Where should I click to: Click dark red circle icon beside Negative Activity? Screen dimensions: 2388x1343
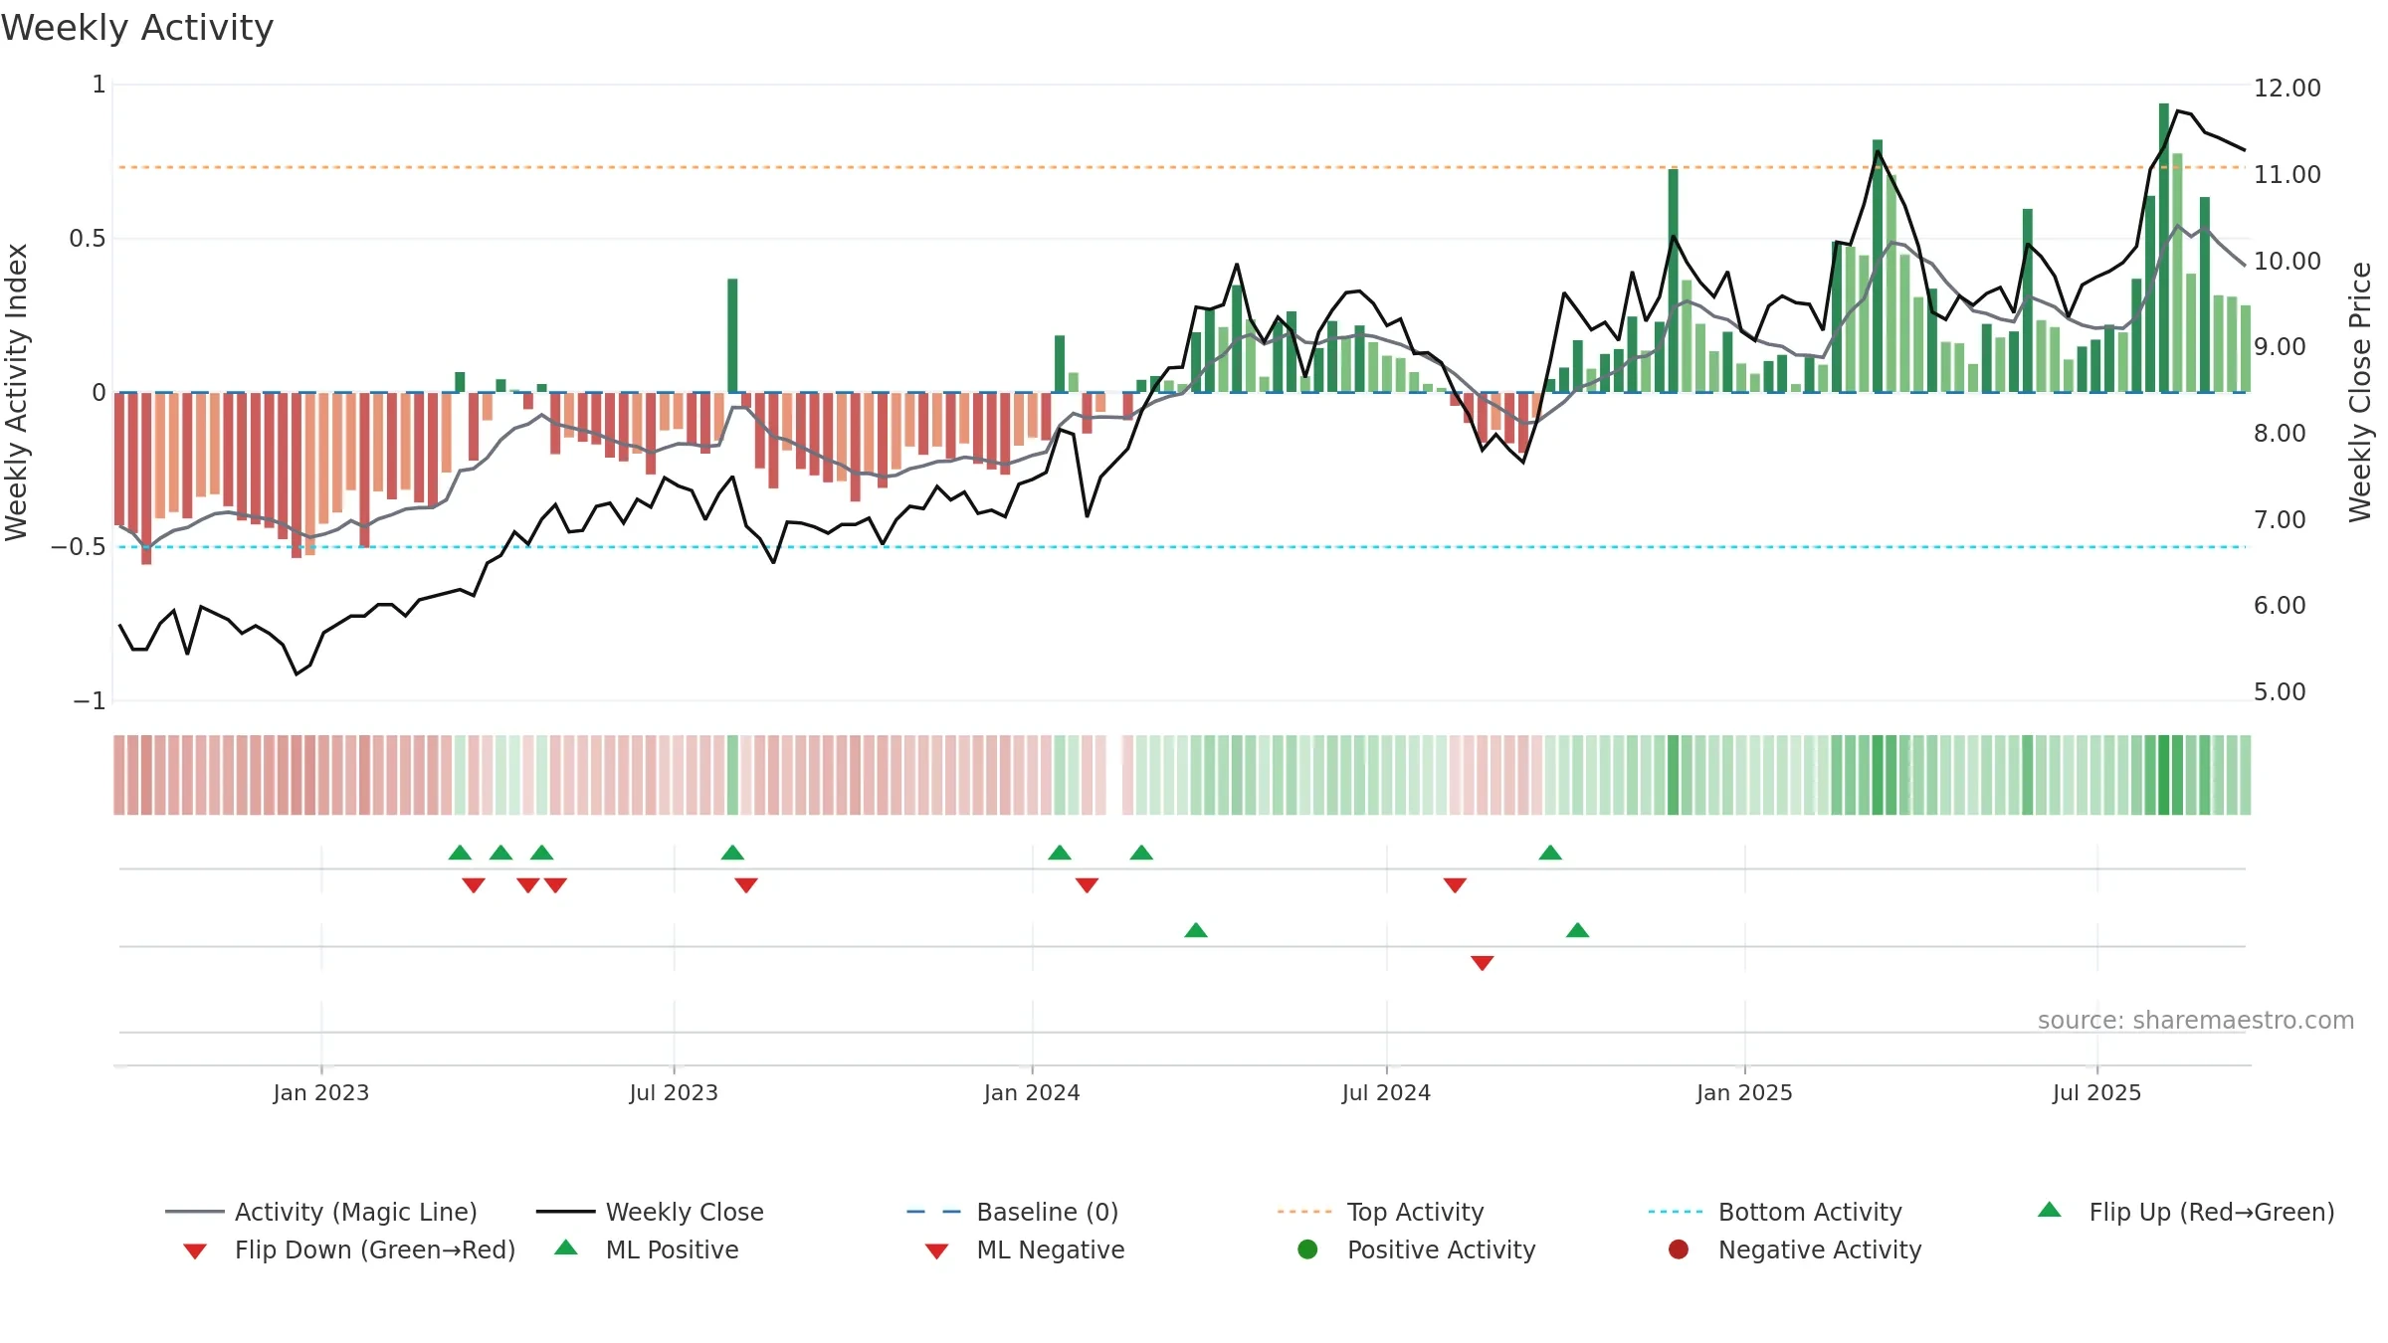click(1679, 1249)
